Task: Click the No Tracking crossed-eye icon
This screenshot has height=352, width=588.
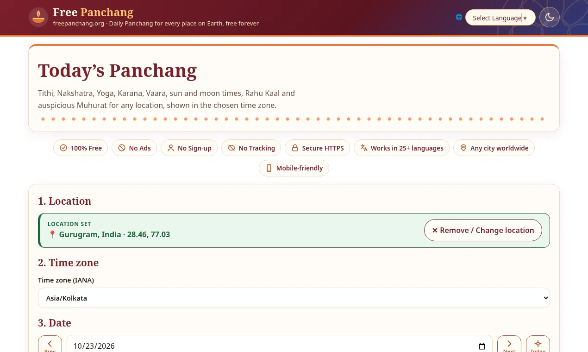Action: (x=231, y=148)
